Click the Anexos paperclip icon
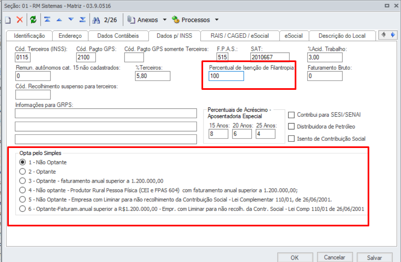Viewport: 401px width, 262px height. tap(131, 20)
